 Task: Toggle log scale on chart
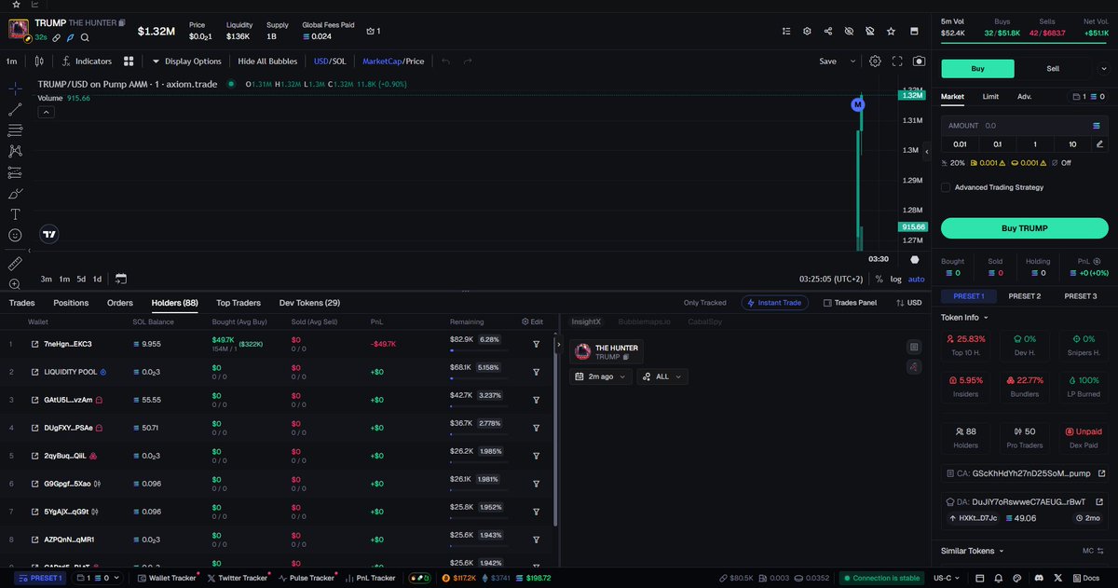coord(896,279)
